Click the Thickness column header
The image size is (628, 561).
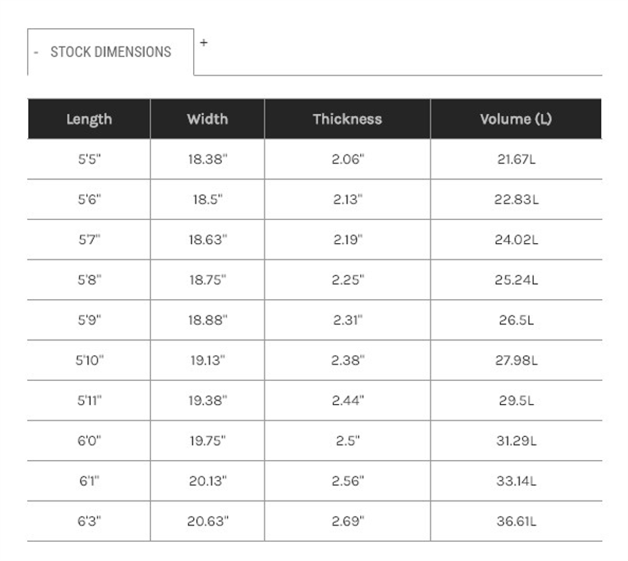(347, 119)
